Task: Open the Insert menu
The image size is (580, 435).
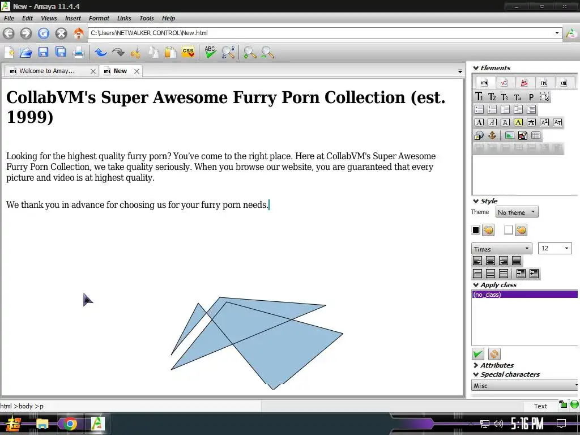Action: tap(73, 18)
